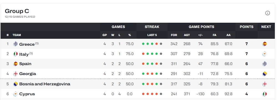The width and height of the screenshot is (279, 100).
Task: Click the GAME POINTS column group header
Action: click(x=201, y=27)
